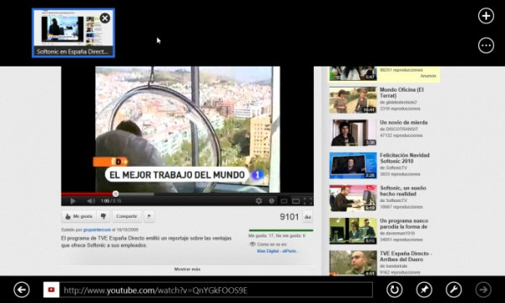This screenshot has width=505, height=303.
Task: Click the YouTube URL address field
Action: point(216,290)
